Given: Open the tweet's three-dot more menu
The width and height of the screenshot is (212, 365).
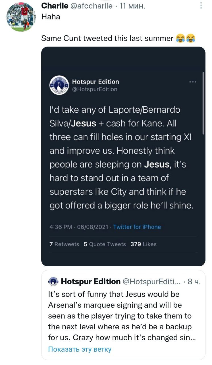Looking at the screenshot, I should click(201, 6).
